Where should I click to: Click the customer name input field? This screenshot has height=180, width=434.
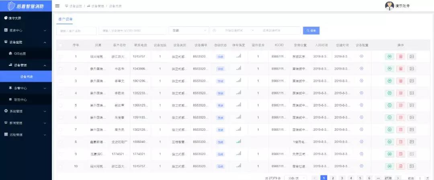[77, 31]
